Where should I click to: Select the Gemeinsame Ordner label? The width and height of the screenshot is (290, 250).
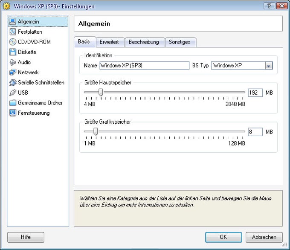[40, 103]
